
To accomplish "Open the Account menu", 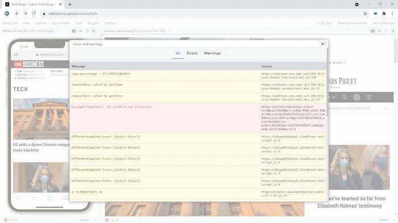I will click(x=93, y=23).
